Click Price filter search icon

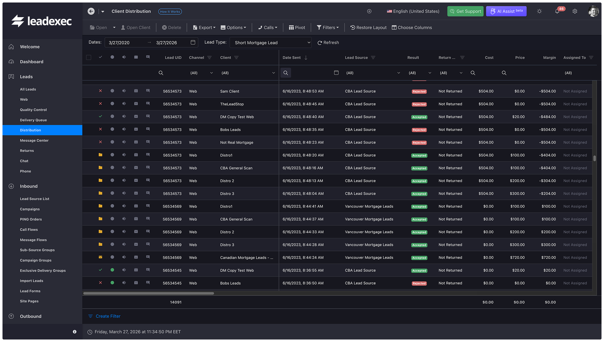click(x=504, y=73)
